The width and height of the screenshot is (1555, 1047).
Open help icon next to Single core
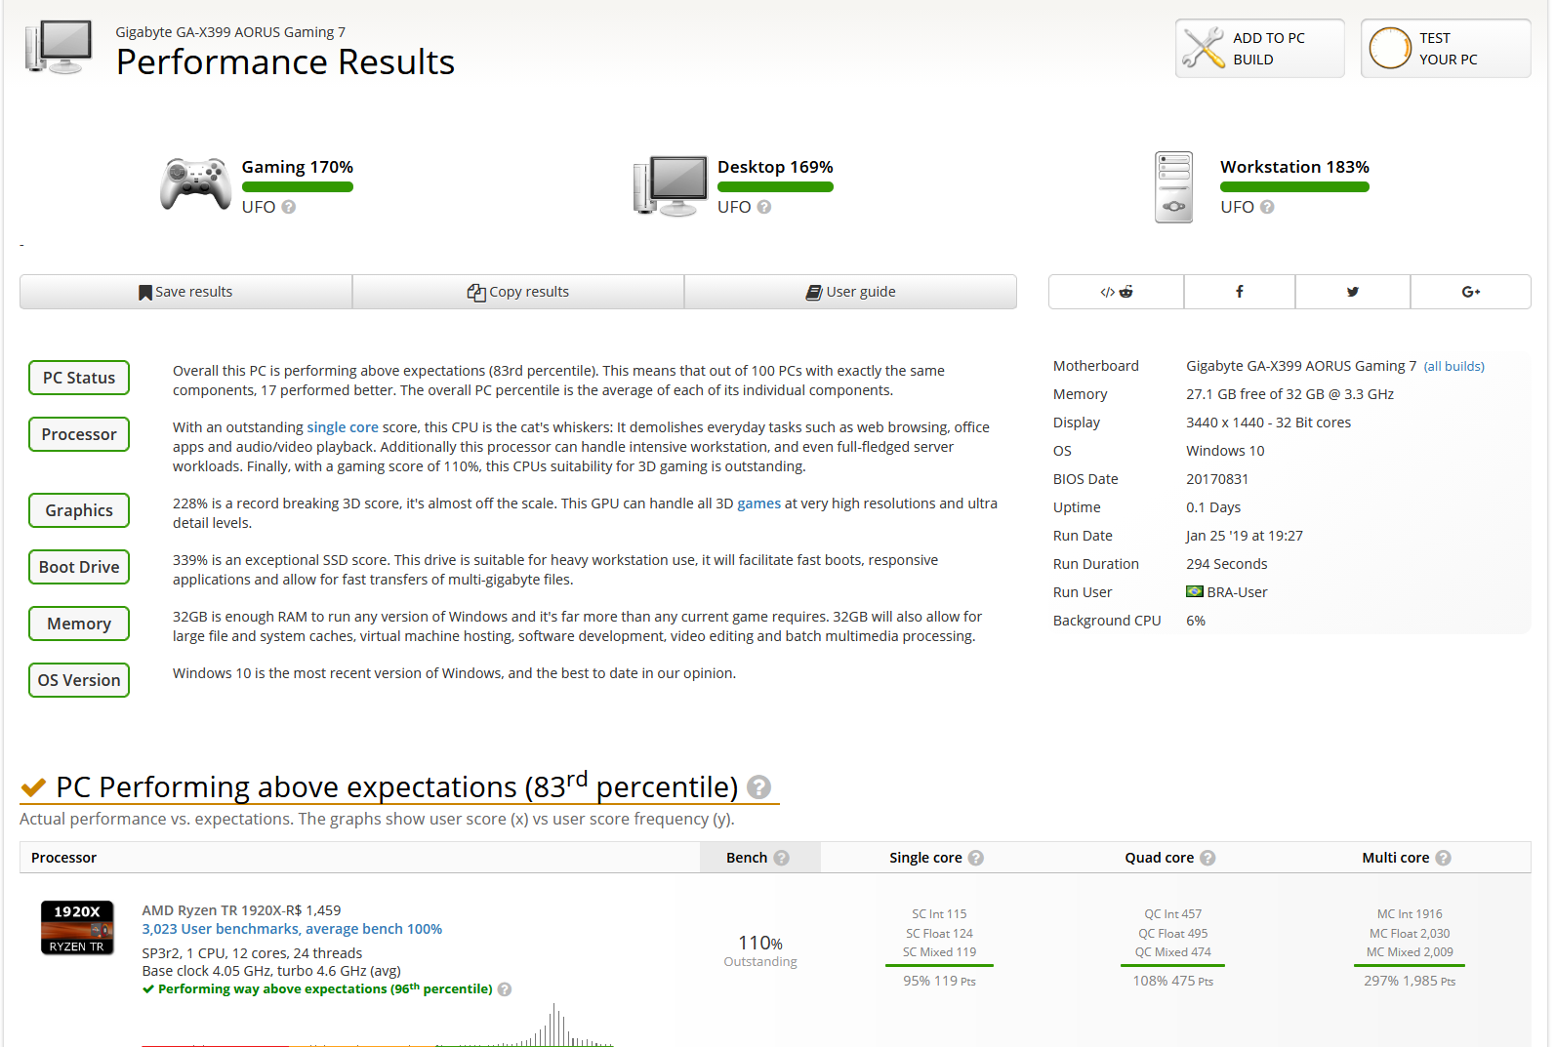click(x=976, y=858)
